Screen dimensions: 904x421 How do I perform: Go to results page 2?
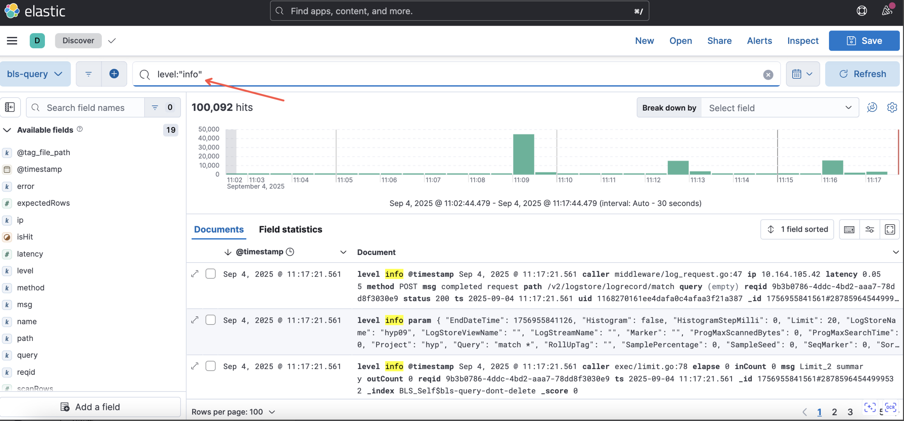pos(834,412)
